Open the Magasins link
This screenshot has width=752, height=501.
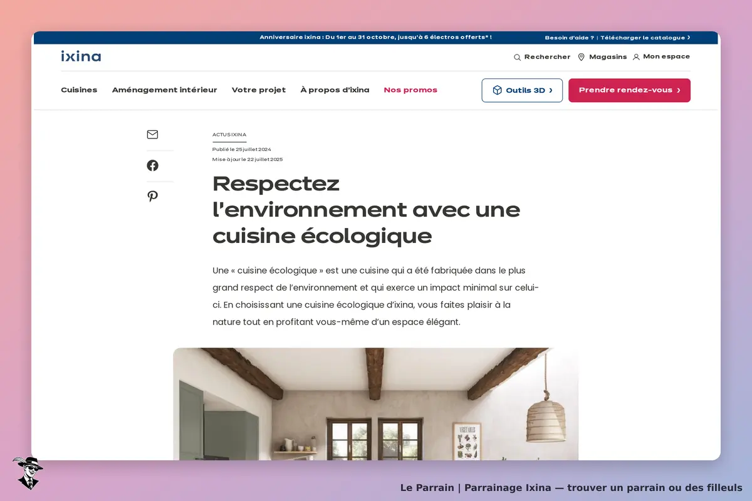[608, 57]
